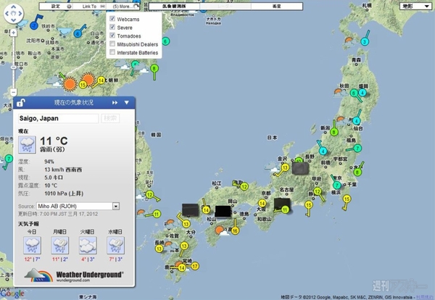The width and height of the screenshot is (435, 300).
Task: Open green marker 8 on North Korean coast
Action: point(154,69)
